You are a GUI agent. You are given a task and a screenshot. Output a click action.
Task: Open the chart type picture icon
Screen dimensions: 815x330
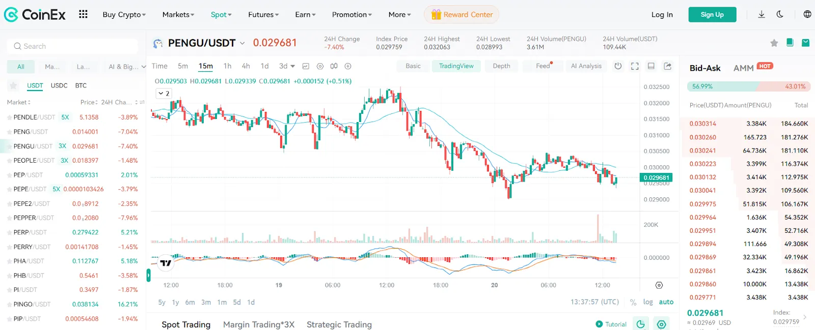tap(306, 66)
